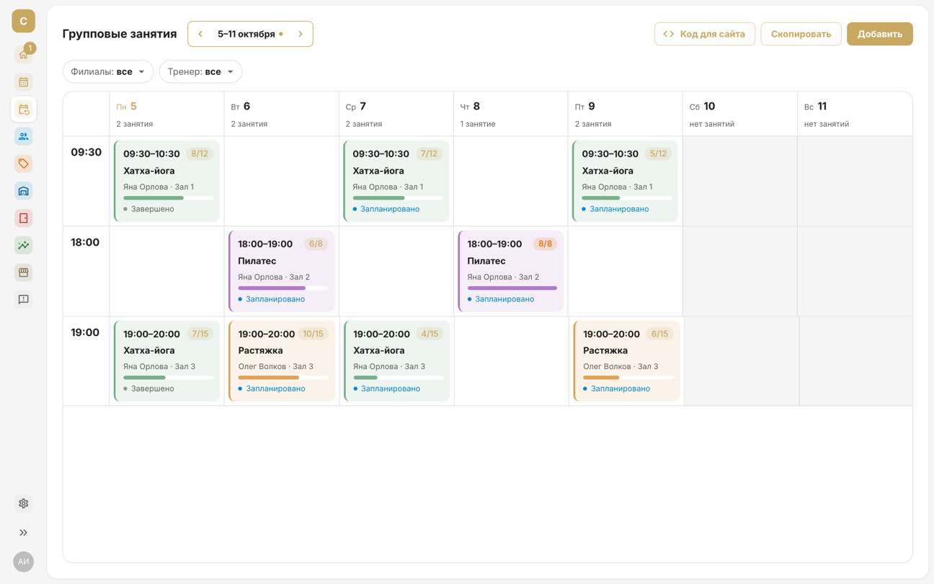
Task: Select Monday 5 column header
Action: tap(166, 114)
